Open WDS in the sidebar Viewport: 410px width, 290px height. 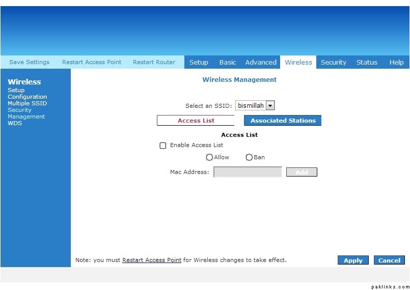[x=15, y=123]
